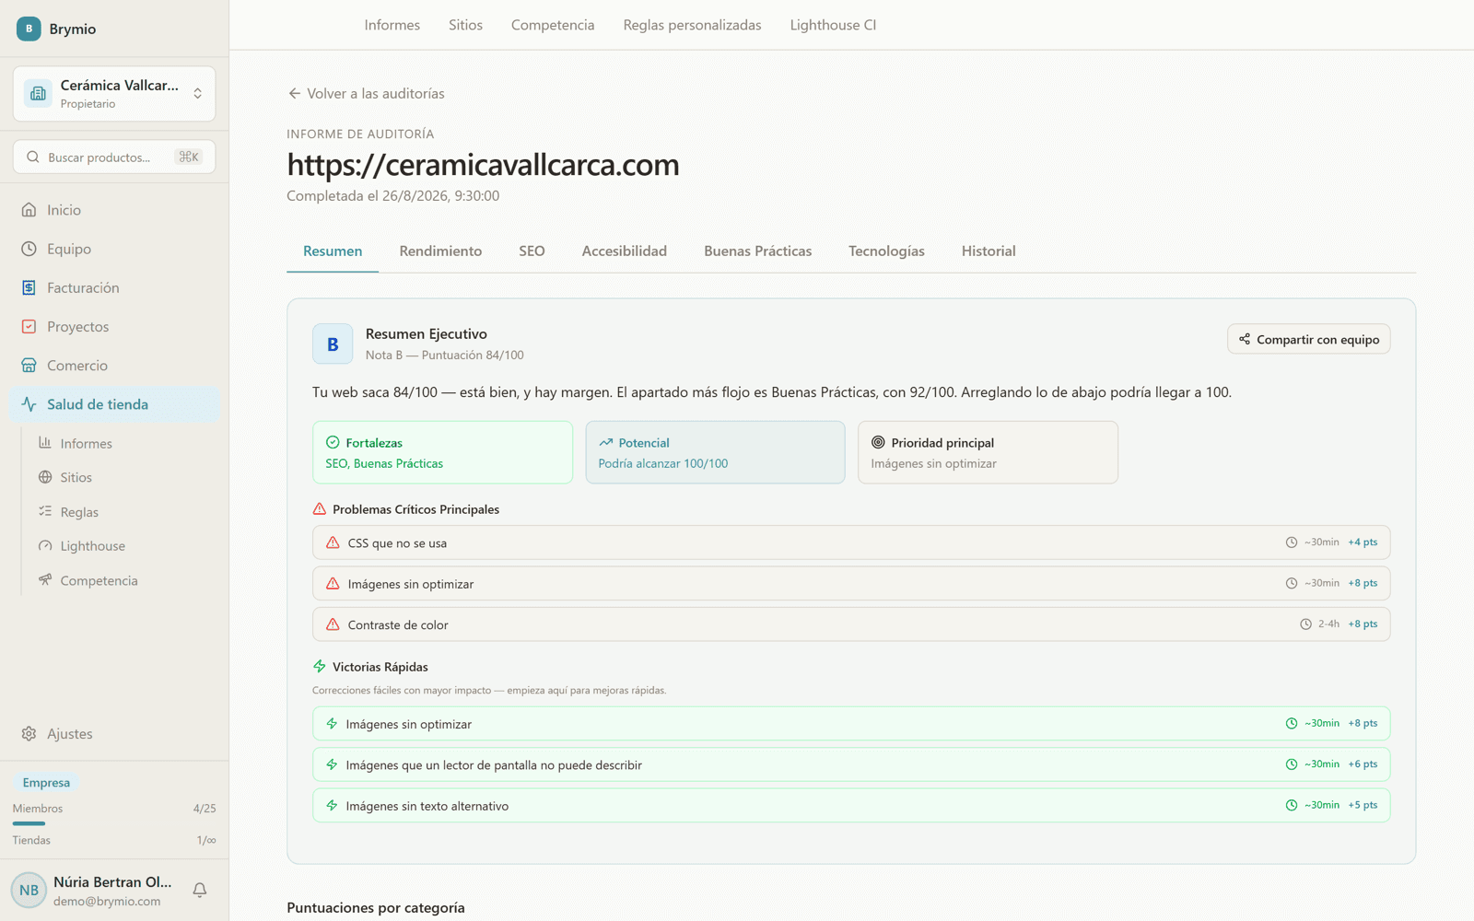Open Reglas personalizadas in top navigation
Image resolution: width=1474 pixels, height=921 pixels.
coord(692,25)
